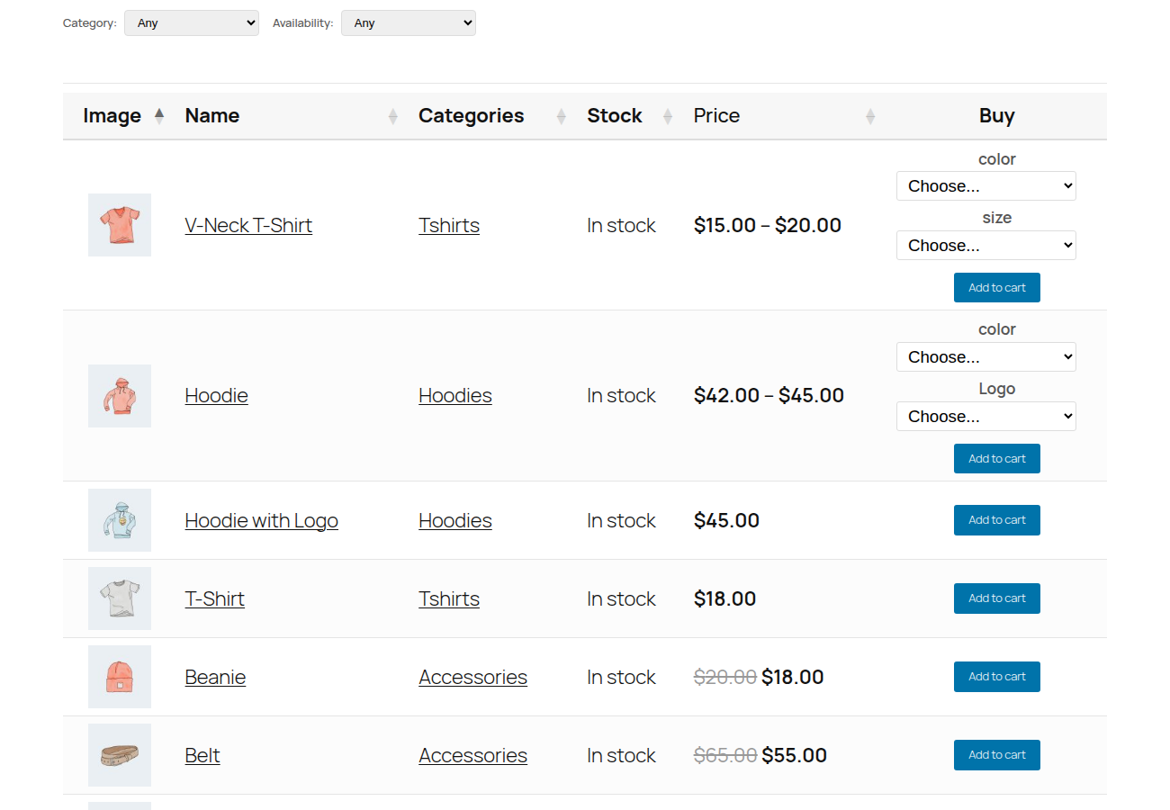Sort by Categories column sort arrows
1170x810 pixels.
point(562,116)
